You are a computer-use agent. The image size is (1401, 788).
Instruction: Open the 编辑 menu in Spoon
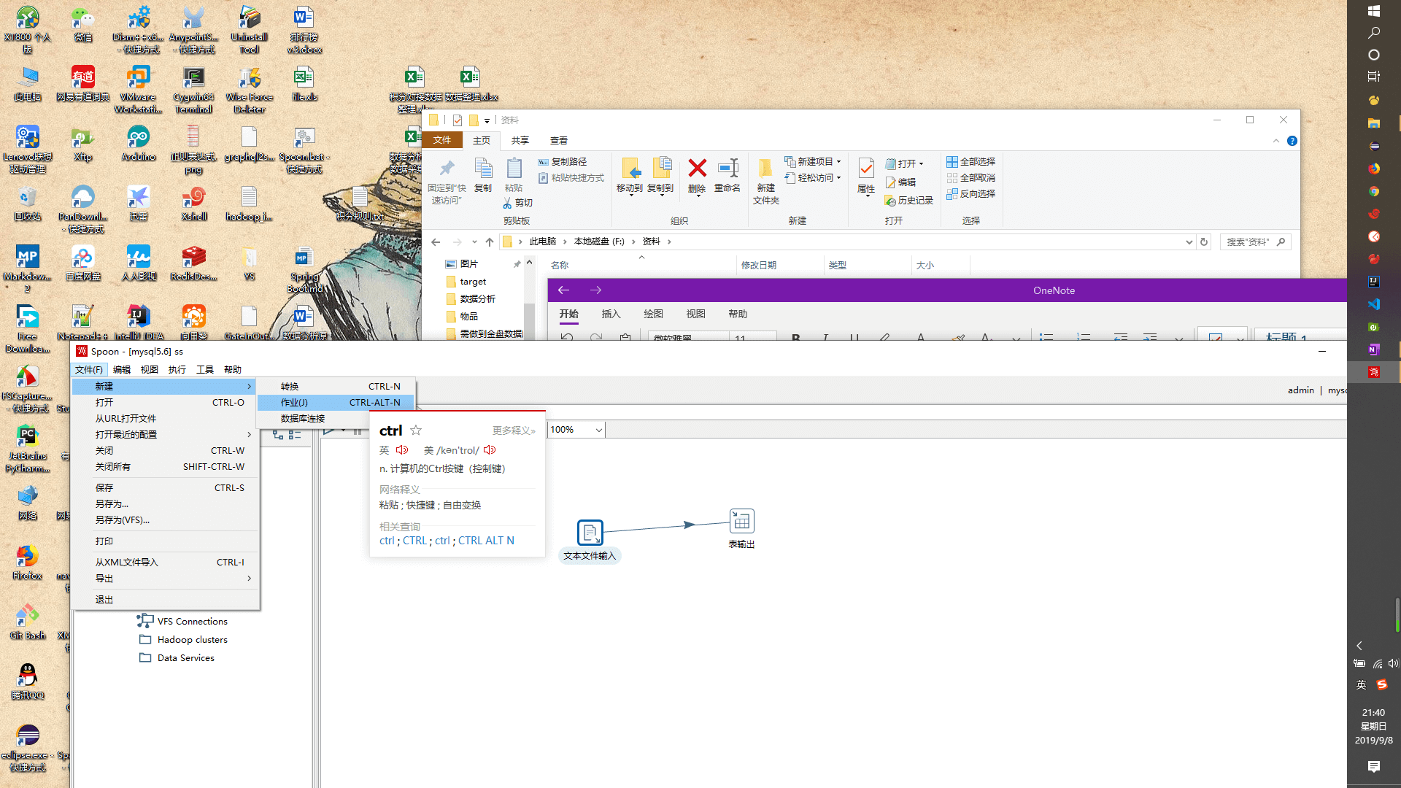coord(122,370)
